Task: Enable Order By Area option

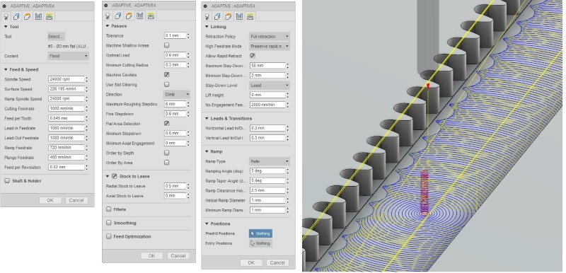Action: pyautogui.click(x=166, y=163)
